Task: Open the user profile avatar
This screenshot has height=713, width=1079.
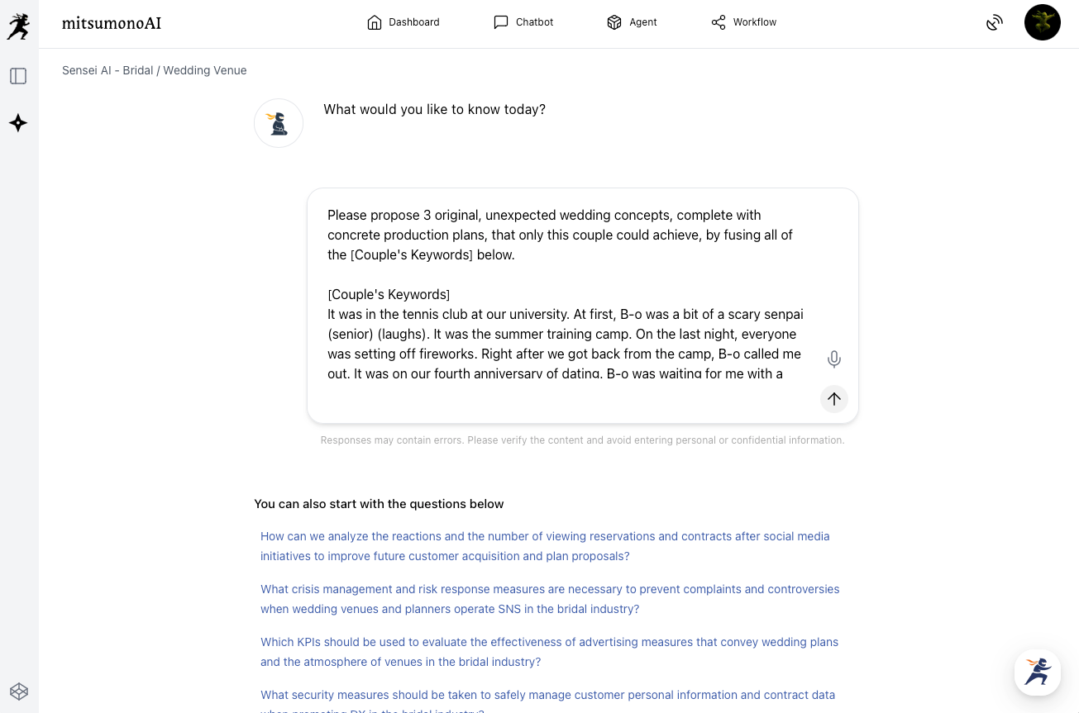Action: pyautogui.click(x=1042, y=22)
